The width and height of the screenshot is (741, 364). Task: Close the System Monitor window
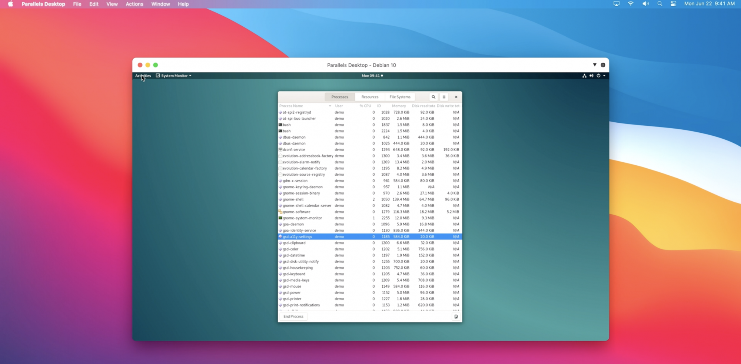456,97
